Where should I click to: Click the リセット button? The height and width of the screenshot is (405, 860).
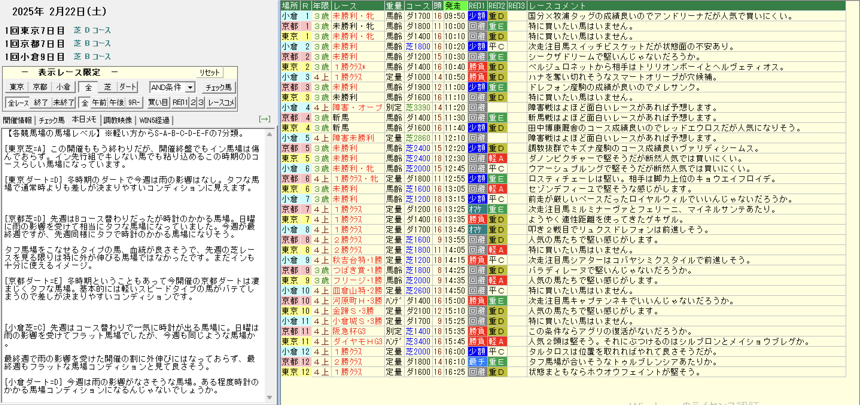click(210, 72)
